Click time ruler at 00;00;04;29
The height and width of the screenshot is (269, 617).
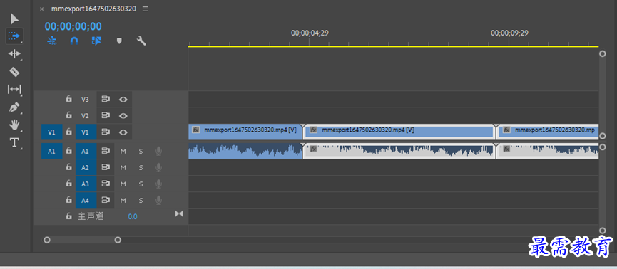pyautogui.click(x=310, y=33)
